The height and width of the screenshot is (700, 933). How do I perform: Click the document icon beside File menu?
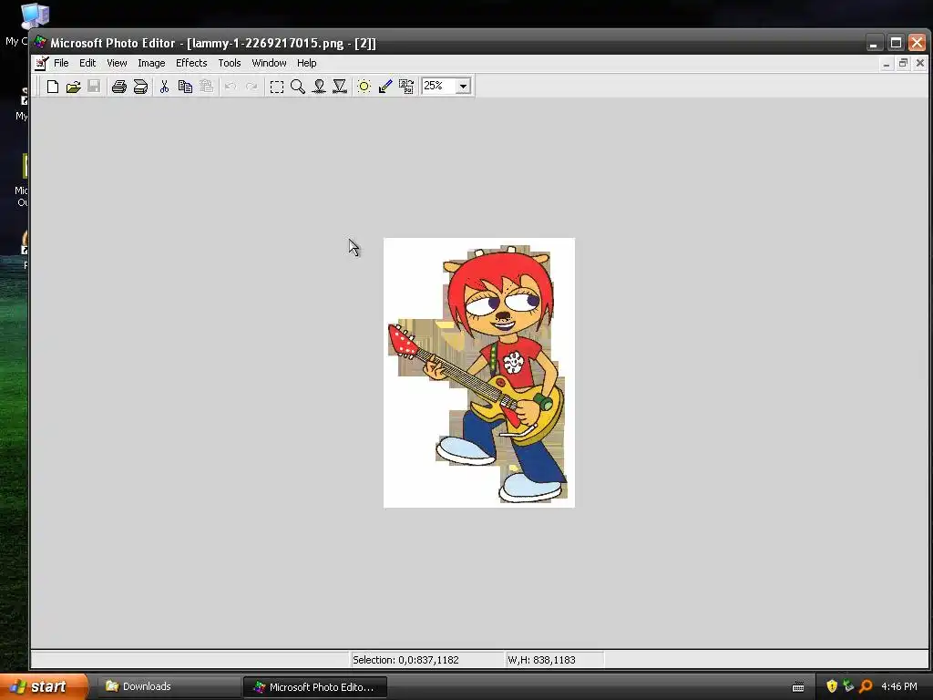pyautogui.click(x=42, y=63)
